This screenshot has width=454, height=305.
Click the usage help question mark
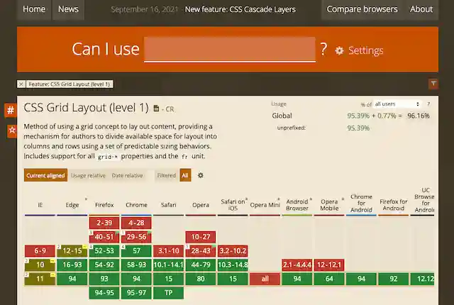(x=428, y=104)
